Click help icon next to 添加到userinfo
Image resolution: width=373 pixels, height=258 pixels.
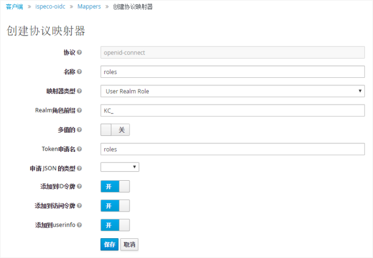click(x=79, y=225)
